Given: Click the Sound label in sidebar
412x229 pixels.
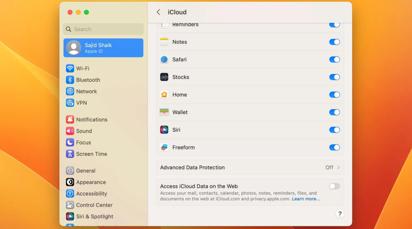Looking at the screenshot, I should (x=84, y=131).
